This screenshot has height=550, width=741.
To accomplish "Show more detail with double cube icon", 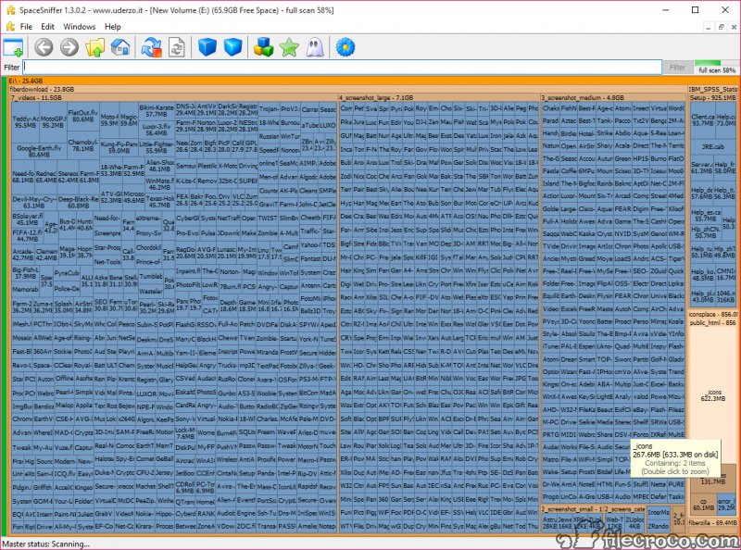I will pyautogui.click(x=232, y=47).
